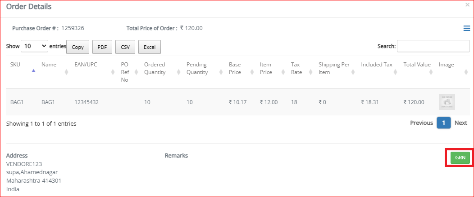Sort by Base Price column
474x197 pixels.
pyautogui.click(x=241, y=72)
